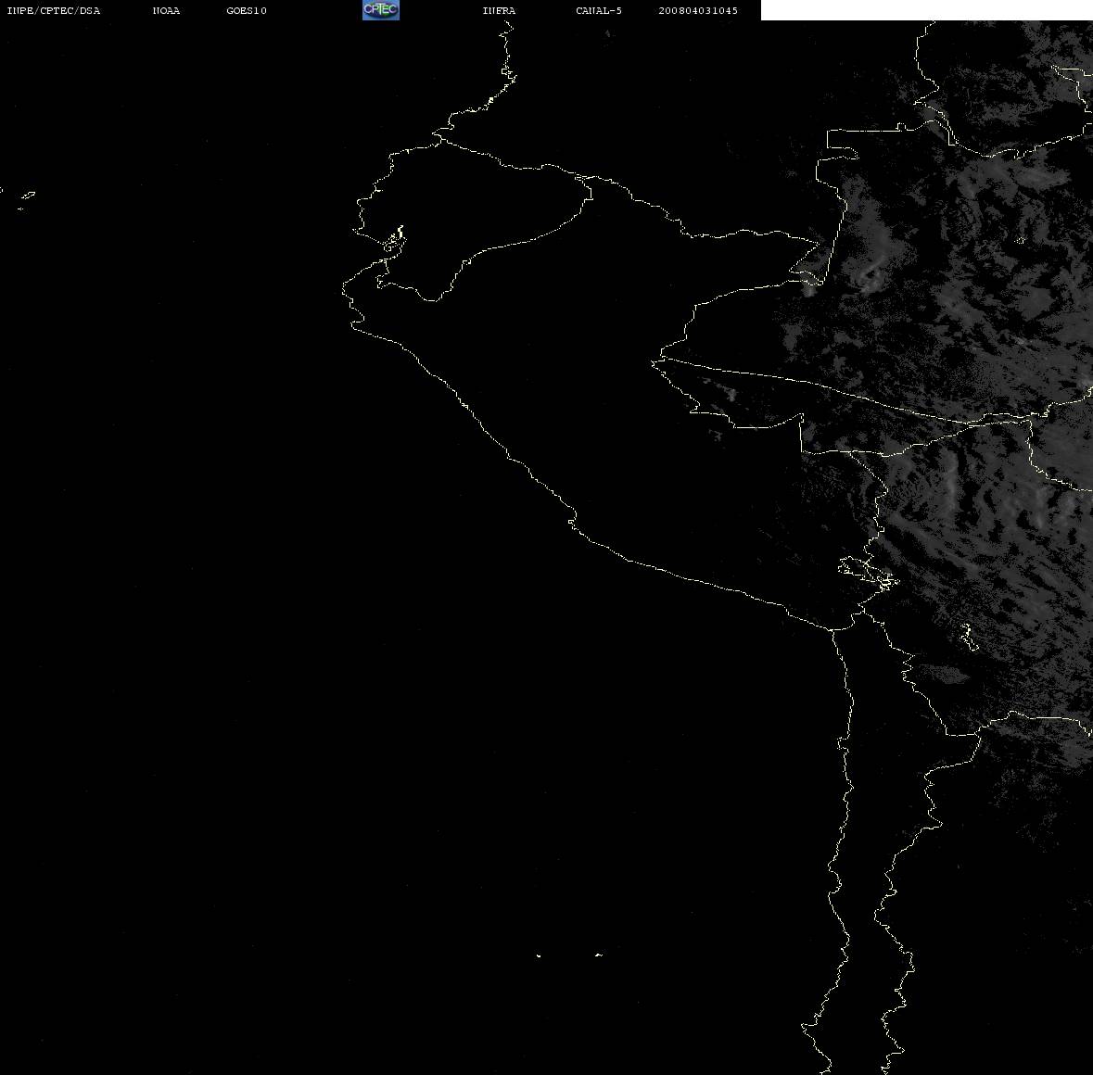Click the CANAL-5 channel label
The image size is (1093, 1075).
(x=599, y=10)
